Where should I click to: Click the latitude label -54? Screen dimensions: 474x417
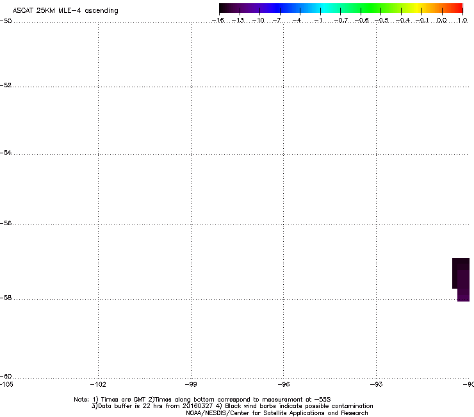click(x=6, y=153)
